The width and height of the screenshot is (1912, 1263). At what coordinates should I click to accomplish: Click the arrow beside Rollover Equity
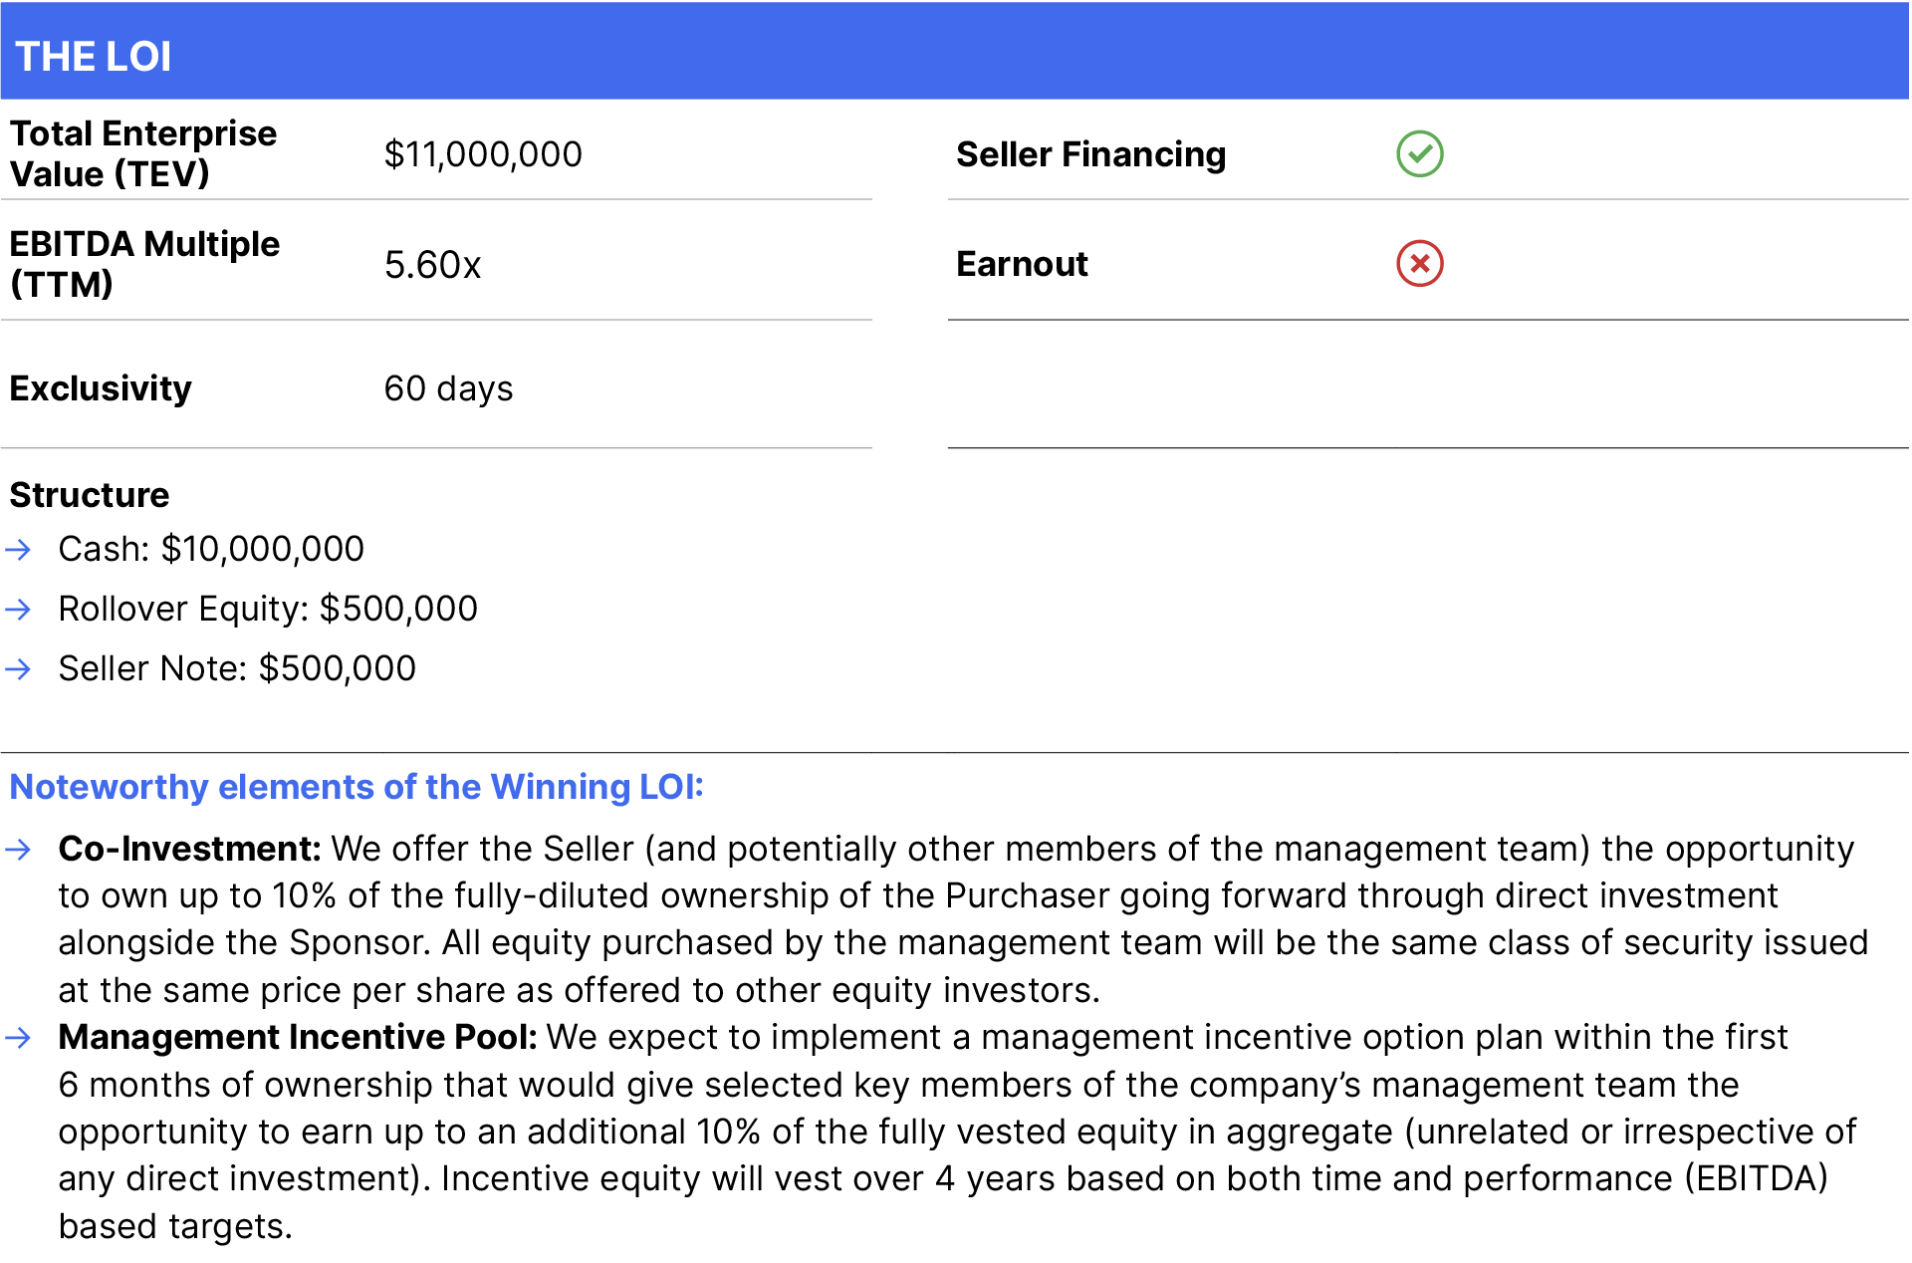[19, 609]
